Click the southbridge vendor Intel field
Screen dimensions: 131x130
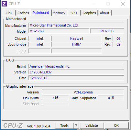click(39, 44)
